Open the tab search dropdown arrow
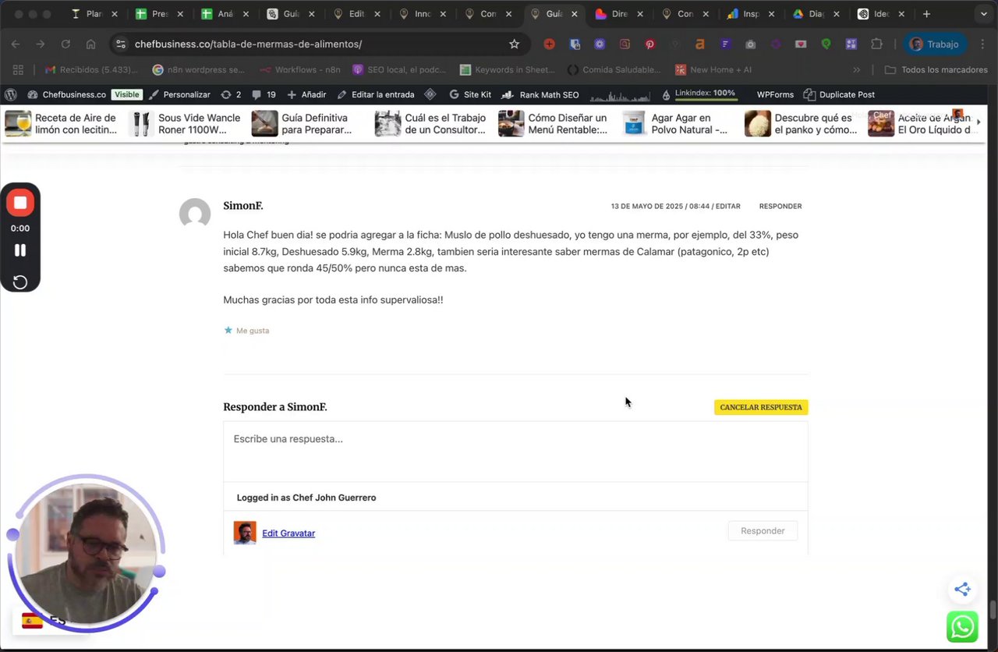Viewport: 998px width, 652px height. point(983,14)
